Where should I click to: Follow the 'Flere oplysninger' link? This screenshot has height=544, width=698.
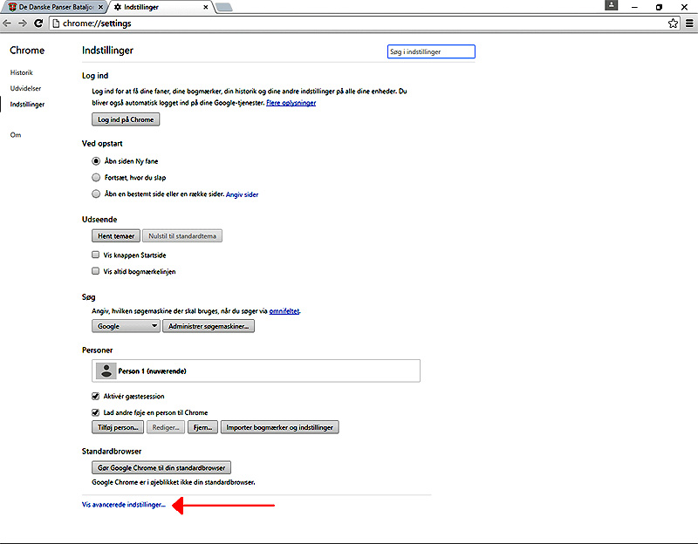point(291,103)
